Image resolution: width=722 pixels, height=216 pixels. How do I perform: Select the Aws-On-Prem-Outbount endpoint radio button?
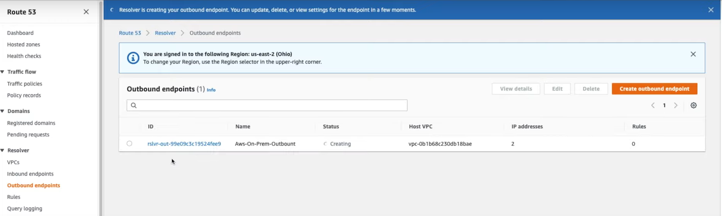129,144
